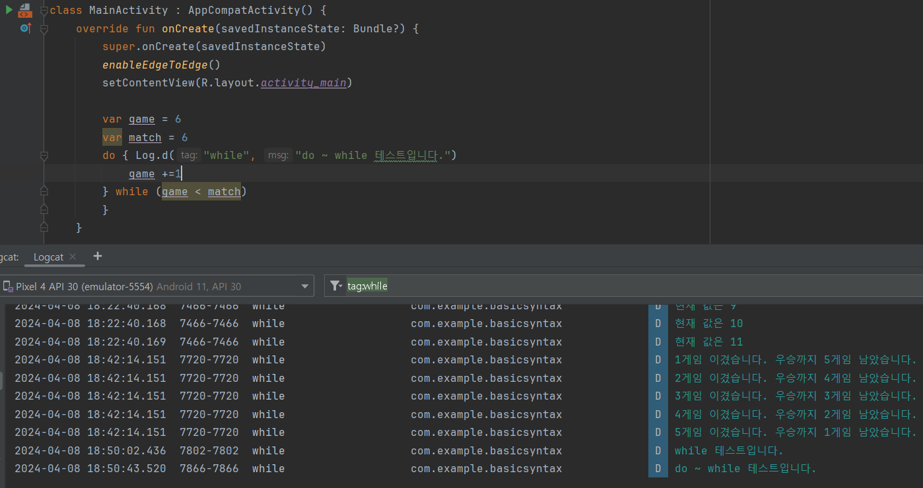Click the device phone icon in selector
This screenshot has height=488, width=923.
click(x=8, y=286)
